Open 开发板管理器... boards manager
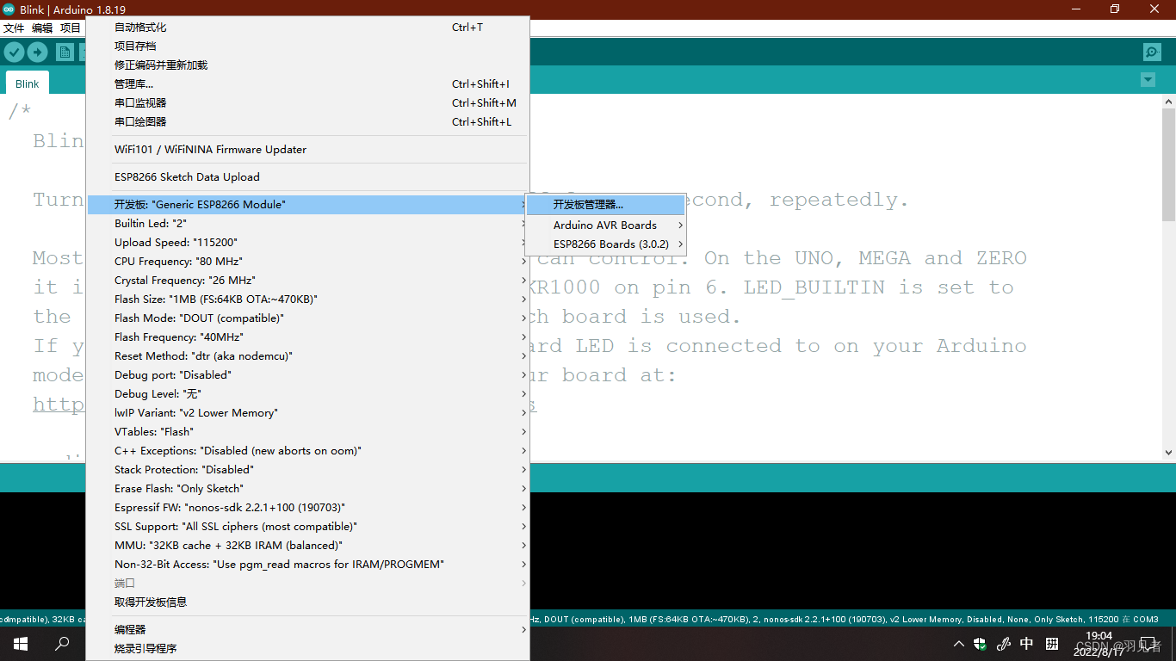The height and width of the screenshot is (661, 1176). click(605, 205)
